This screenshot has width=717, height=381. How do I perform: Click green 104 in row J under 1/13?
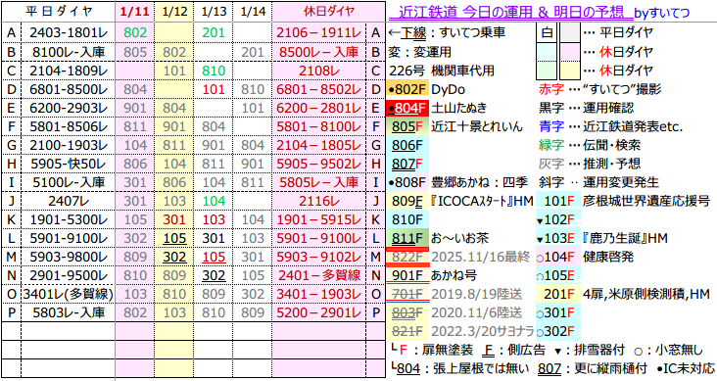(x=214, y=201)
